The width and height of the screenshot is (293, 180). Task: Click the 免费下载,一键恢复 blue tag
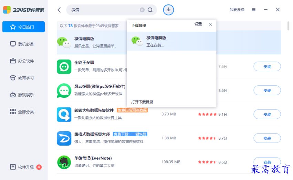coord(130,134)
